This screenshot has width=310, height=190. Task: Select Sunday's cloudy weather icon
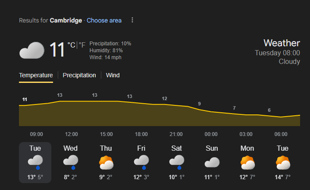pyautogui.click(x=212, y=162)
